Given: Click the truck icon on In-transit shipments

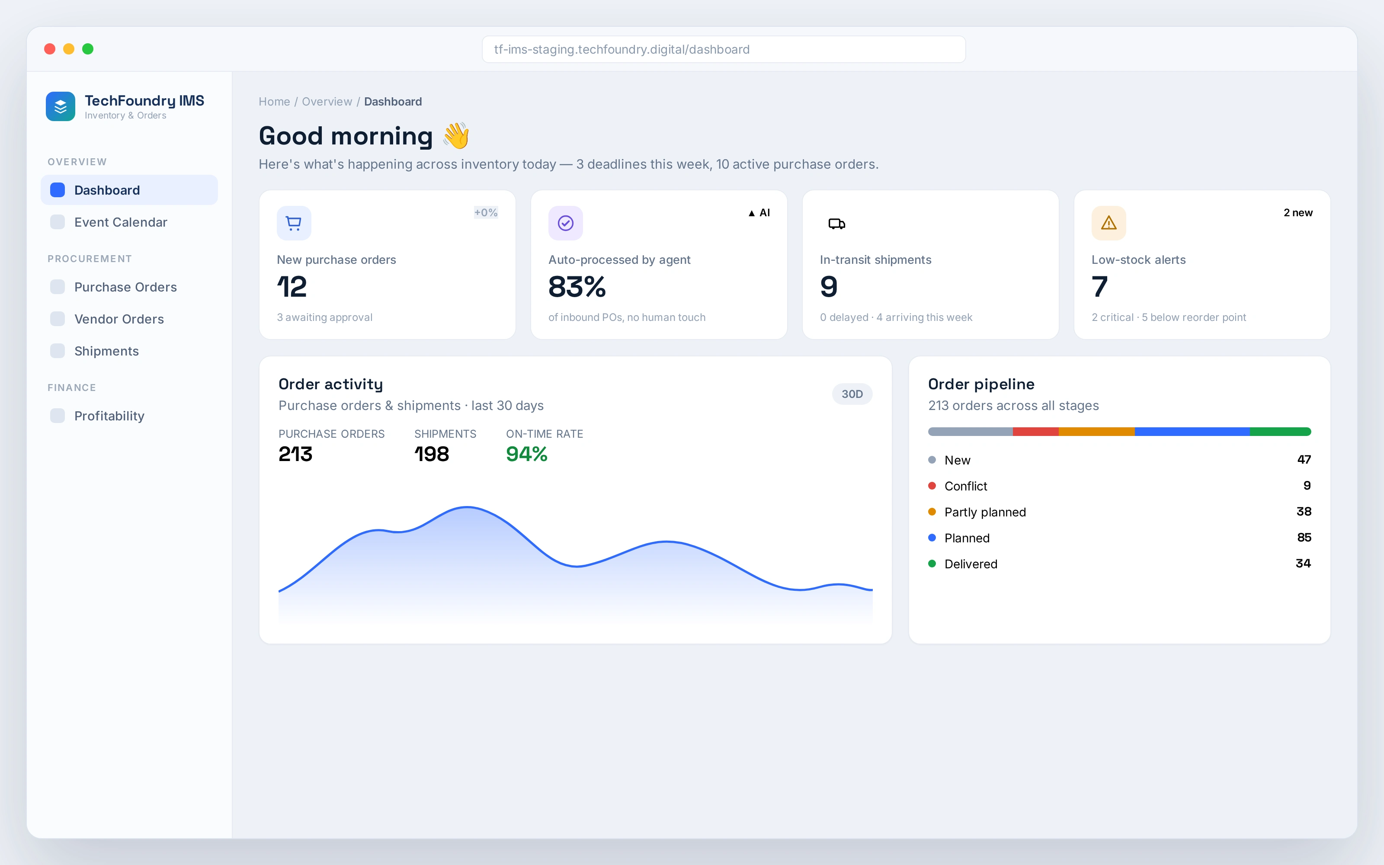Looking at the screenshot, I should [x=837, y=224].
